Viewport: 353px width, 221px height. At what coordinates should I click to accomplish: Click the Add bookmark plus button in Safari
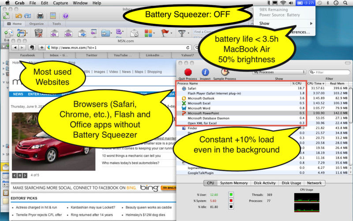click(x=41, y=48)
